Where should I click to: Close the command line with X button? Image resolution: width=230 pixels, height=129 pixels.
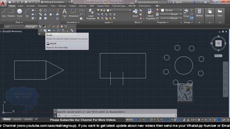coord(55,113)
